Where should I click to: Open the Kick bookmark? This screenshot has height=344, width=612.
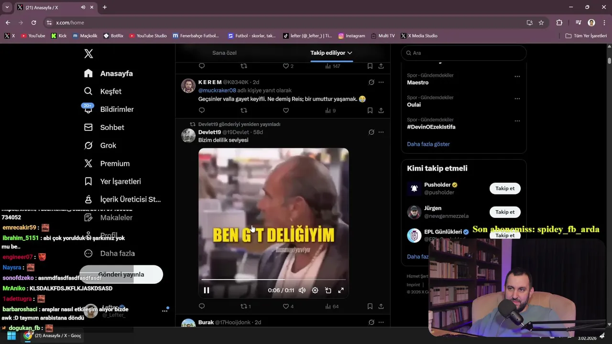pyautogui.click(x=59, y=36)
